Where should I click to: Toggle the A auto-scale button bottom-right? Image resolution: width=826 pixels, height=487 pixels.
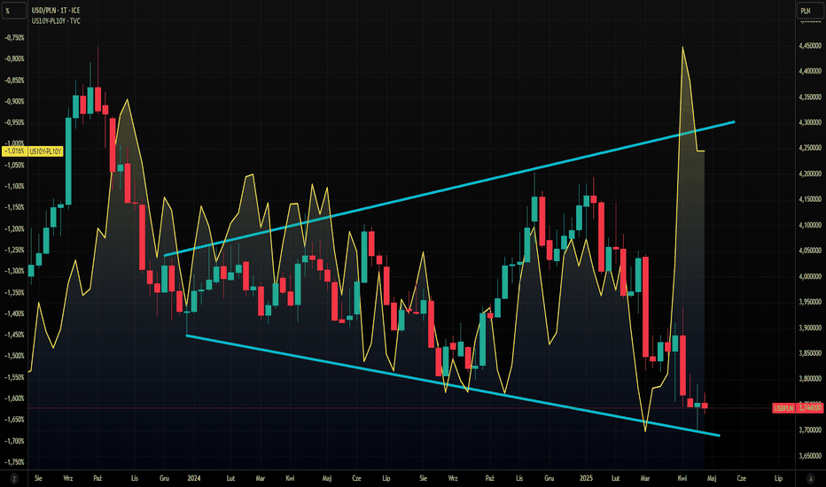pos(808,476)
